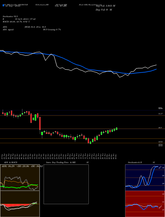The height and width of the screenshot is (217, 165).
Task: Click the 'BUY Growing @ 7%' signal text
Action: (x=52, y=30)
